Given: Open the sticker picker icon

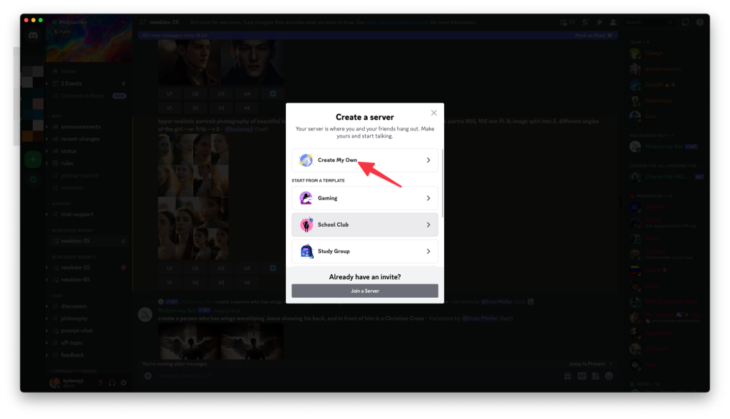Looking at the screenshot, I should click(x=595, y=376).
